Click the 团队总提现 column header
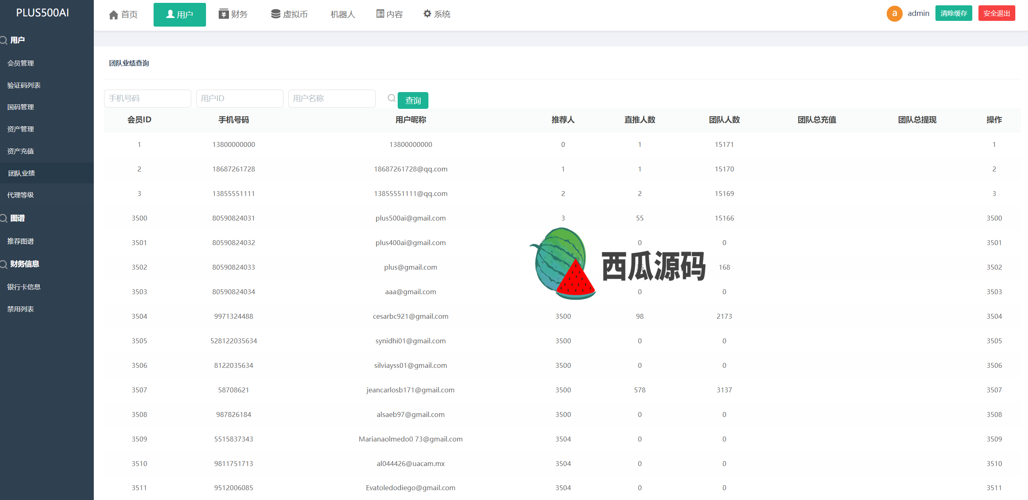Image resolution: width=1028 pixels, height=500 pixels. pos(917,119)
